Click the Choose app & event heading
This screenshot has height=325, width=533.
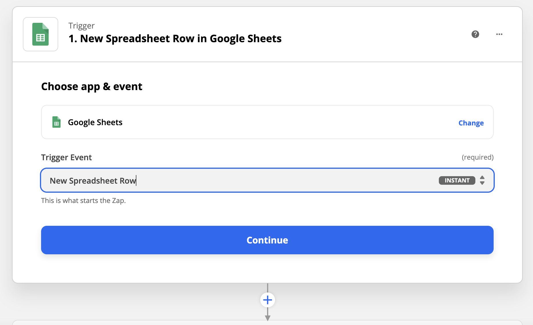(92, 86)
